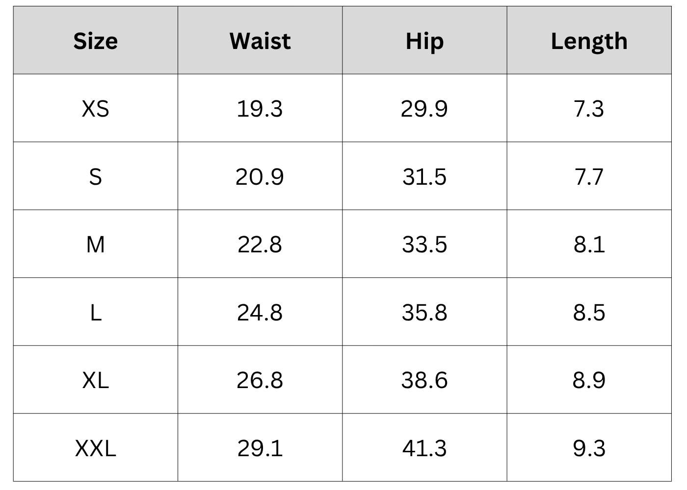Click the length value 8.1
687x490 pixels.
click(x=589, y=244)
